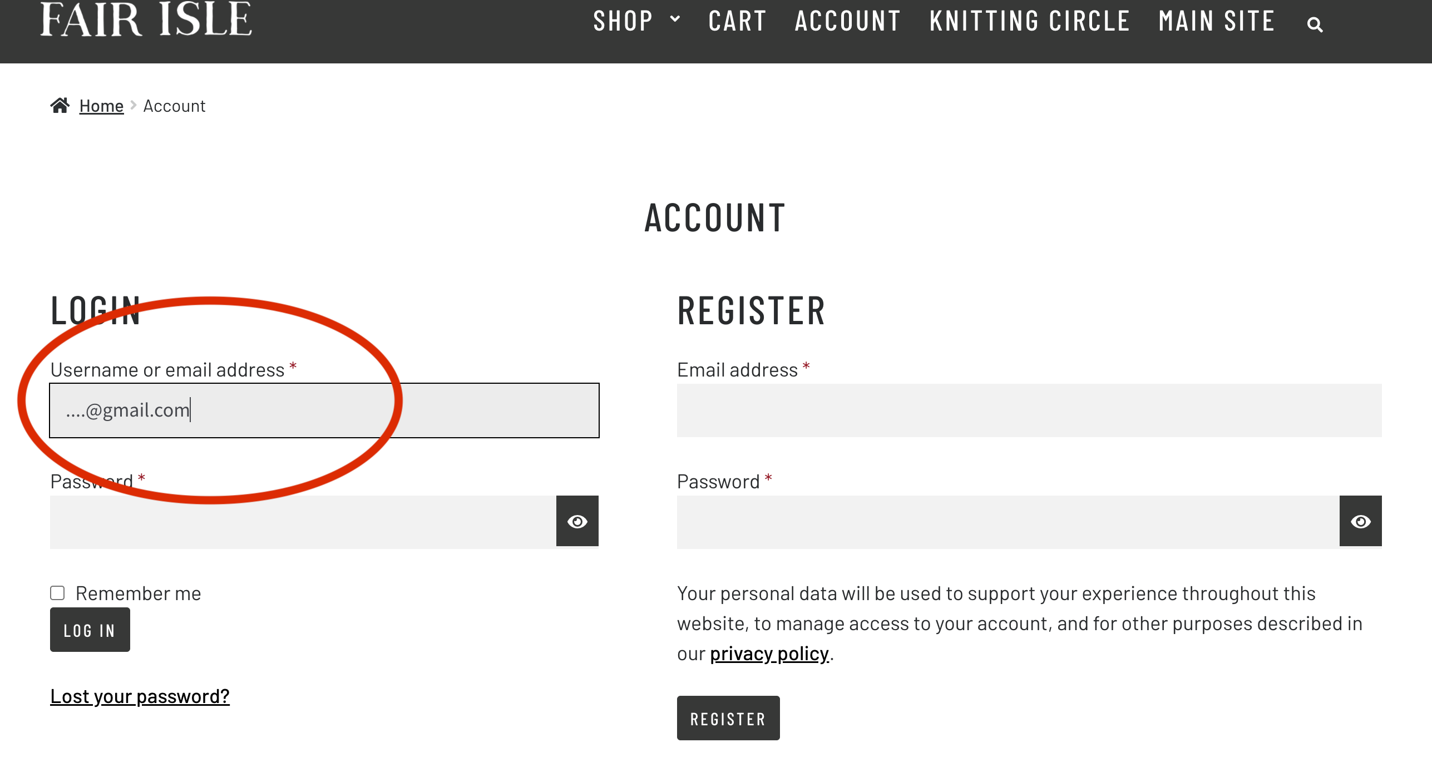This screenshot has height=772, width=1432.
Task: Click the register email address field
Action: pos(1029,410)
